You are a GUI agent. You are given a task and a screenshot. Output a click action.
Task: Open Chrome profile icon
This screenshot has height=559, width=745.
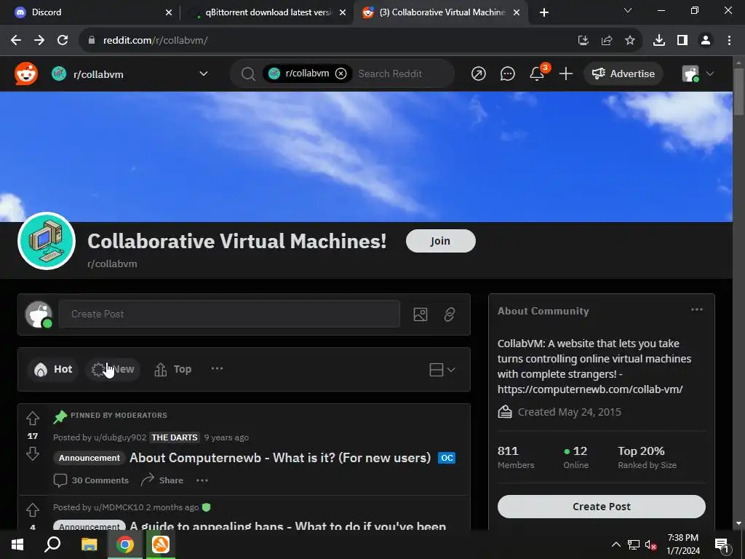tap(706, 41)
